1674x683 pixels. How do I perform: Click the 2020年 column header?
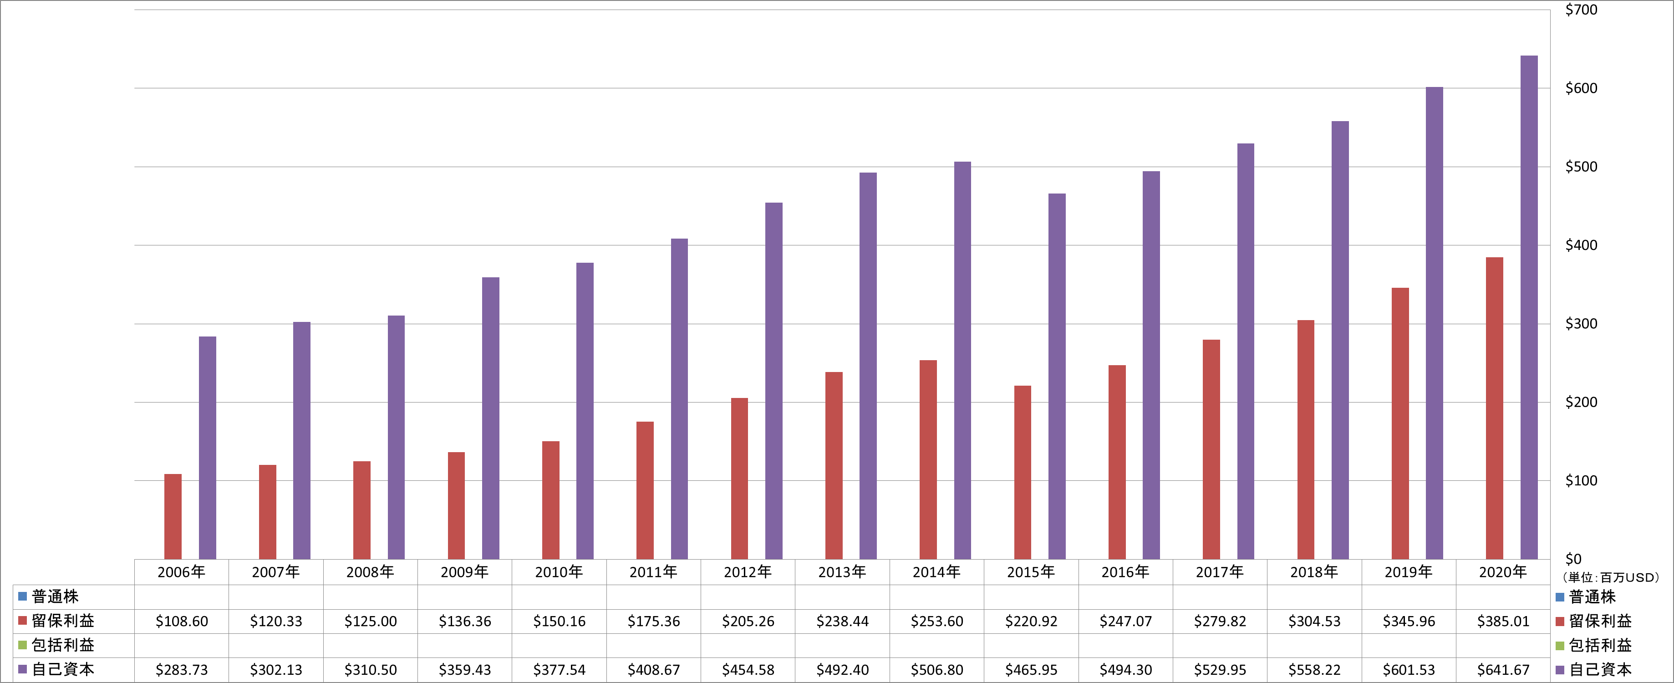click(x=1503, y=572)
